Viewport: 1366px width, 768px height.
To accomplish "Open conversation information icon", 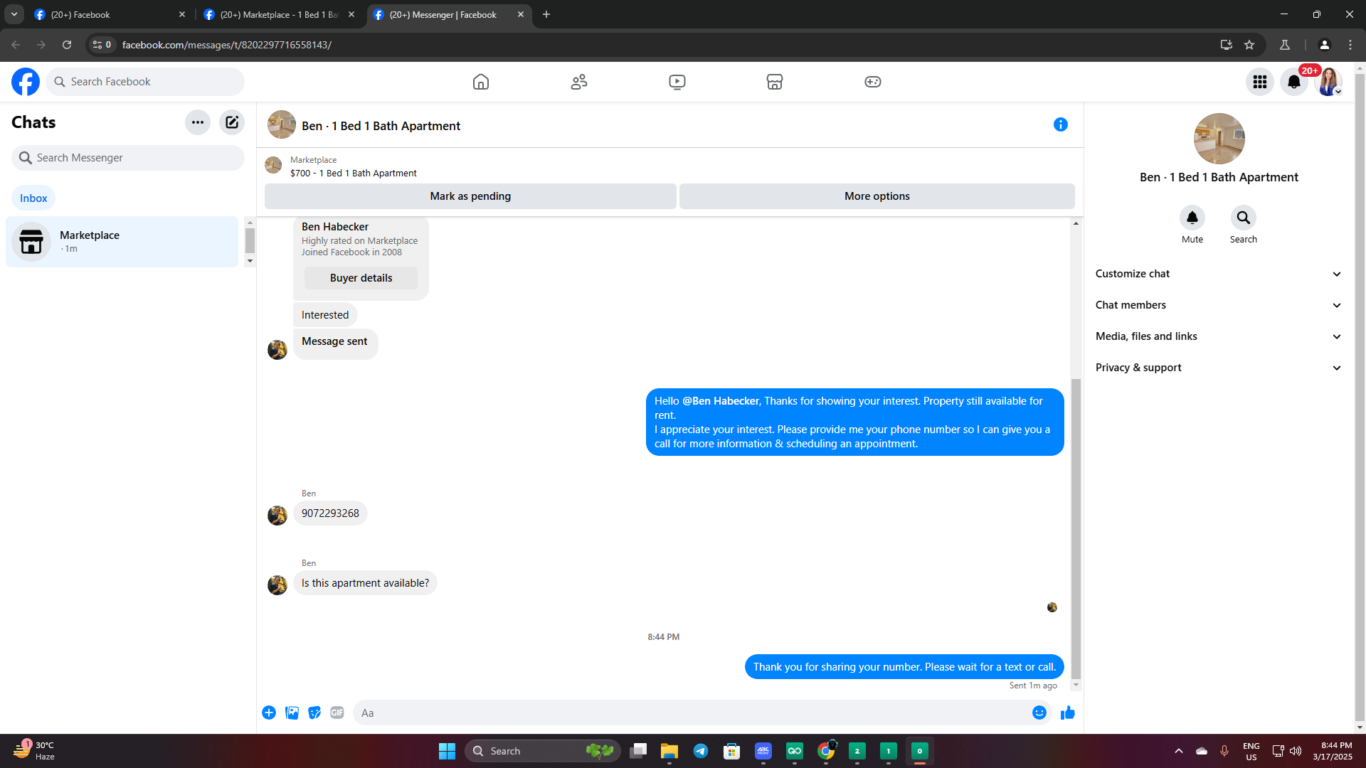I will click(1061, 124).
